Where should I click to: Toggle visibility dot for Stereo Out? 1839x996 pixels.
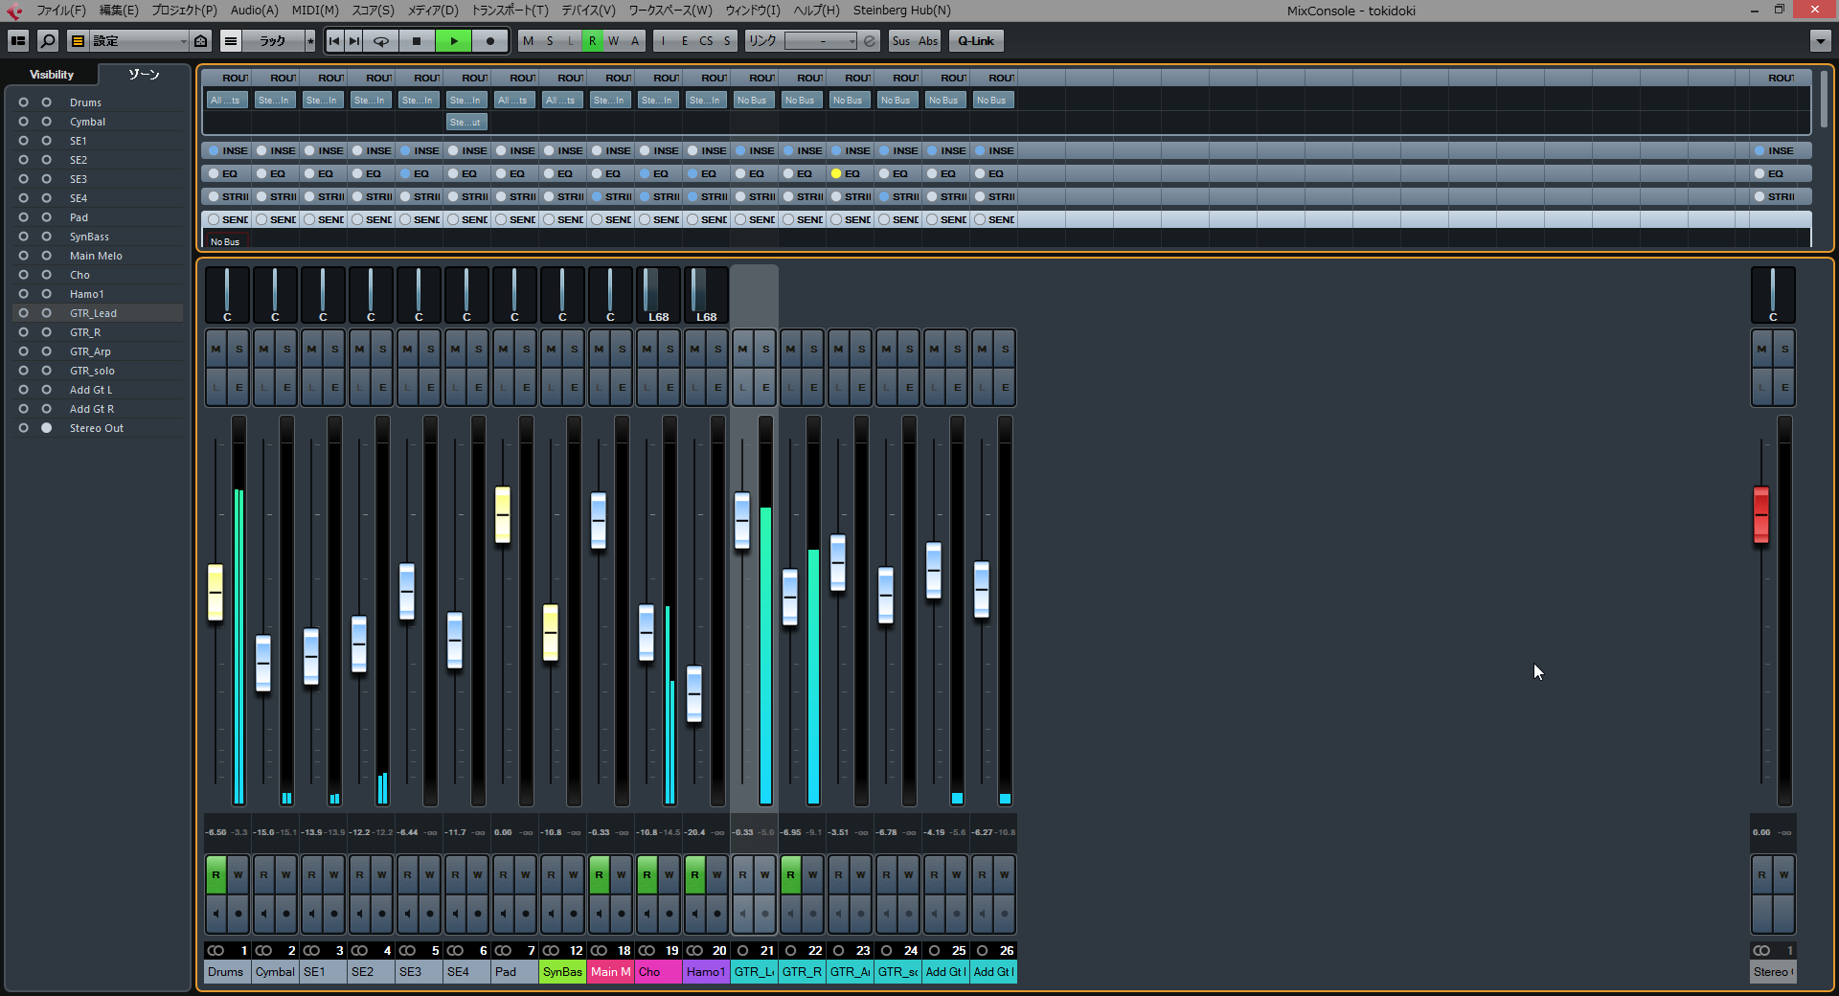[46, 428]
